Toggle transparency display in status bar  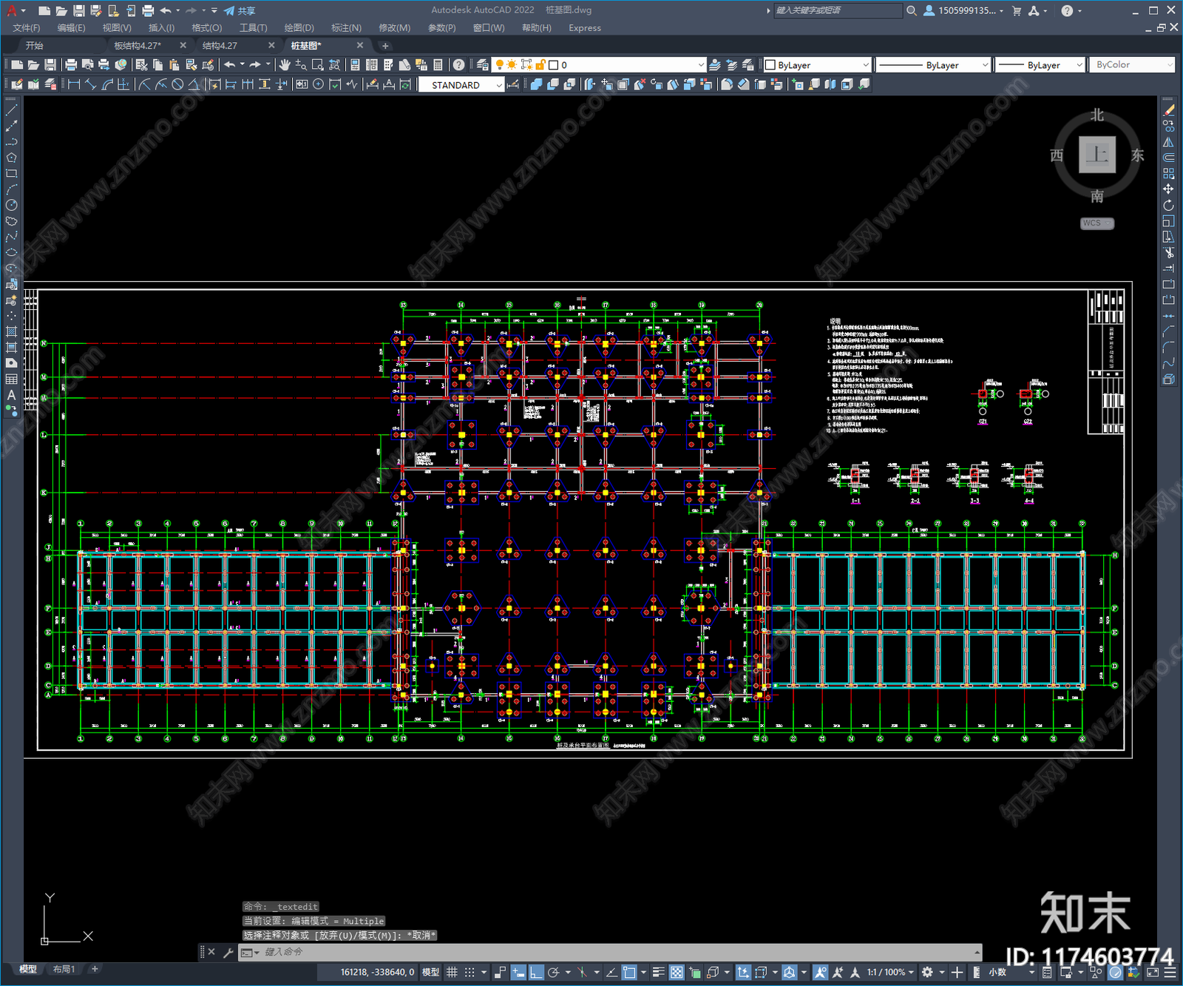click(676, 972)
